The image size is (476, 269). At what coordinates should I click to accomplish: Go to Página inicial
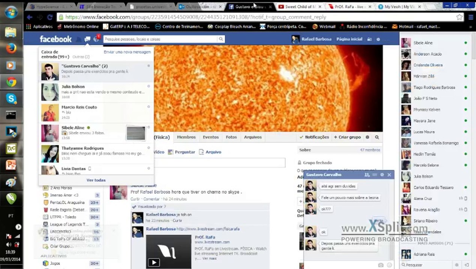(x=349, y=39)
